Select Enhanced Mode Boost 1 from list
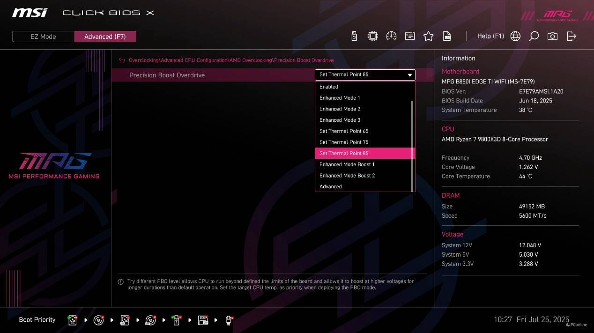594x333 pixels. [x=347, y=164]
